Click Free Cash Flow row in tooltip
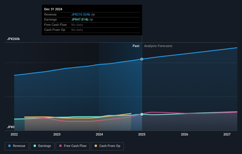The height and width of the screenshot is (154, 242). pos(92,25)
